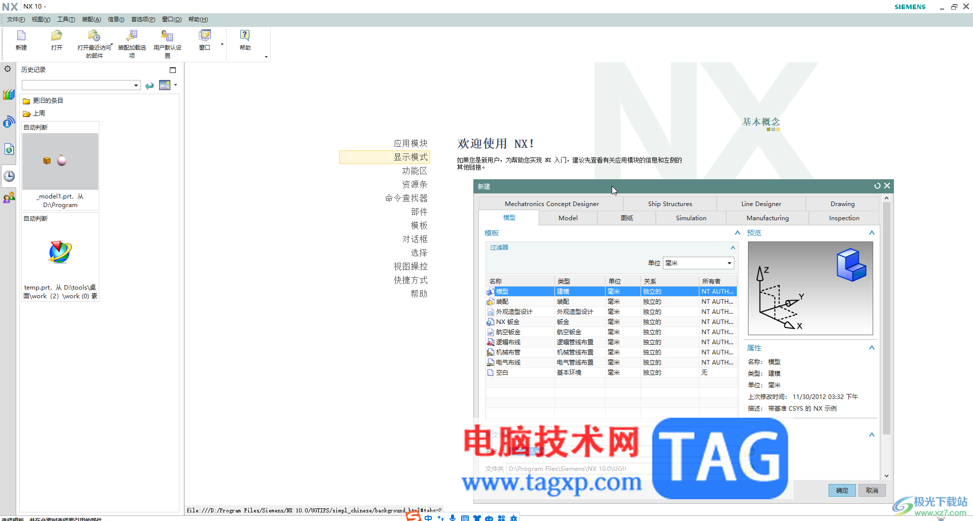Image resolution: width=973 pixels, height=521 pixels.
Task: Click the 电气布线 template icon
Action: (490, 363)
